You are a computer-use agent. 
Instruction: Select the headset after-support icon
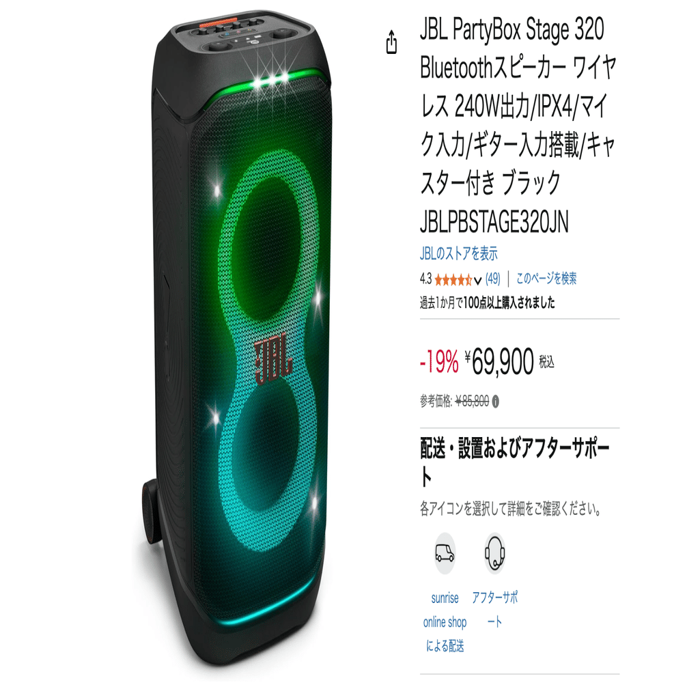[x=494, y=553]
